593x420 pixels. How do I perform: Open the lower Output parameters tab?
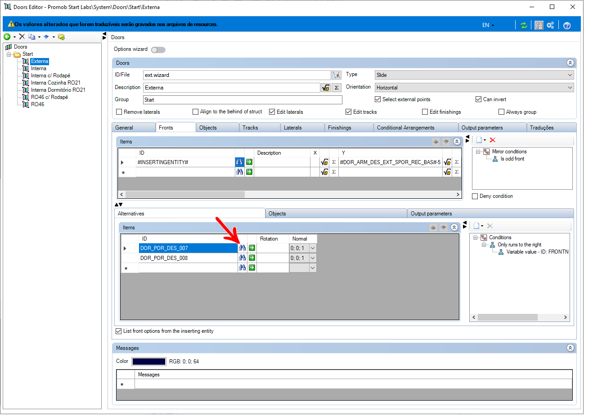(x=490, y=214)
